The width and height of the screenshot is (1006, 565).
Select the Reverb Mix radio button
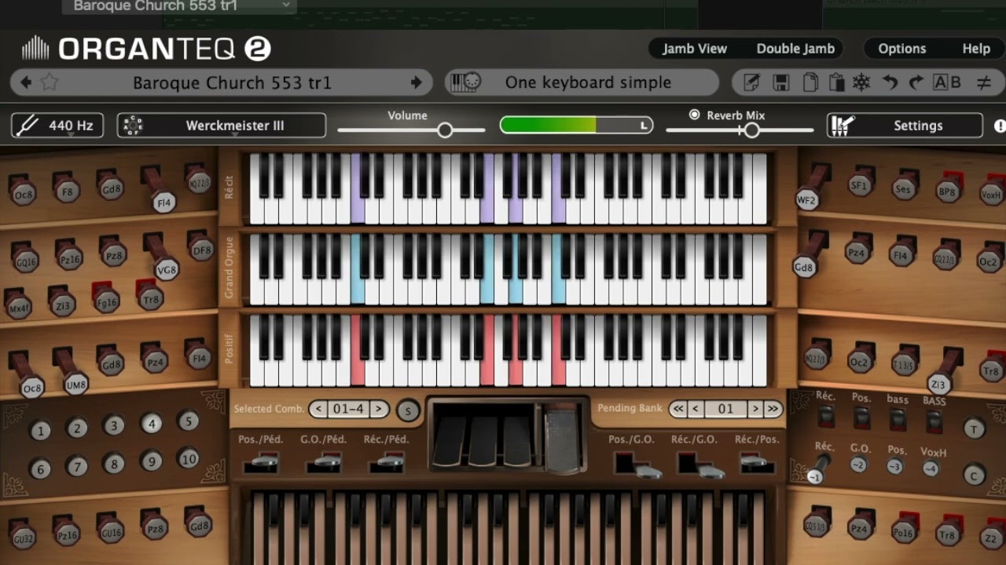pos(694,115)
